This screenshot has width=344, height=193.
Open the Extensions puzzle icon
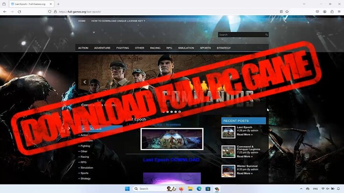coord(332,11)
